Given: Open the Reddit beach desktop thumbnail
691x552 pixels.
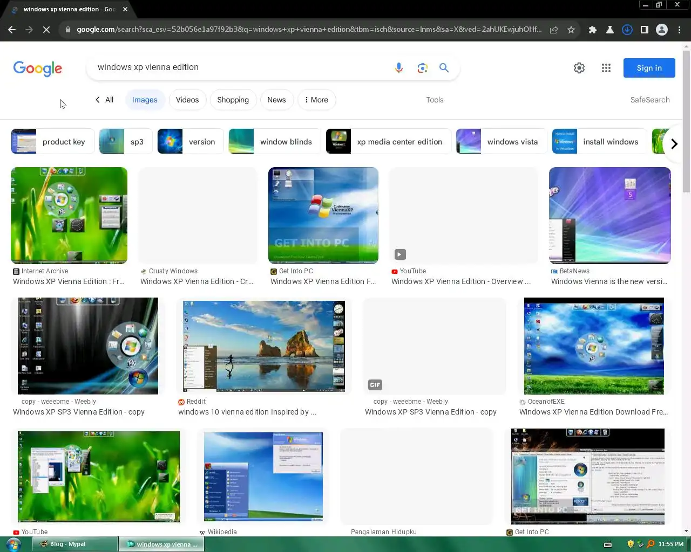Looking at the screenshot, I should [x=264, y=346].
